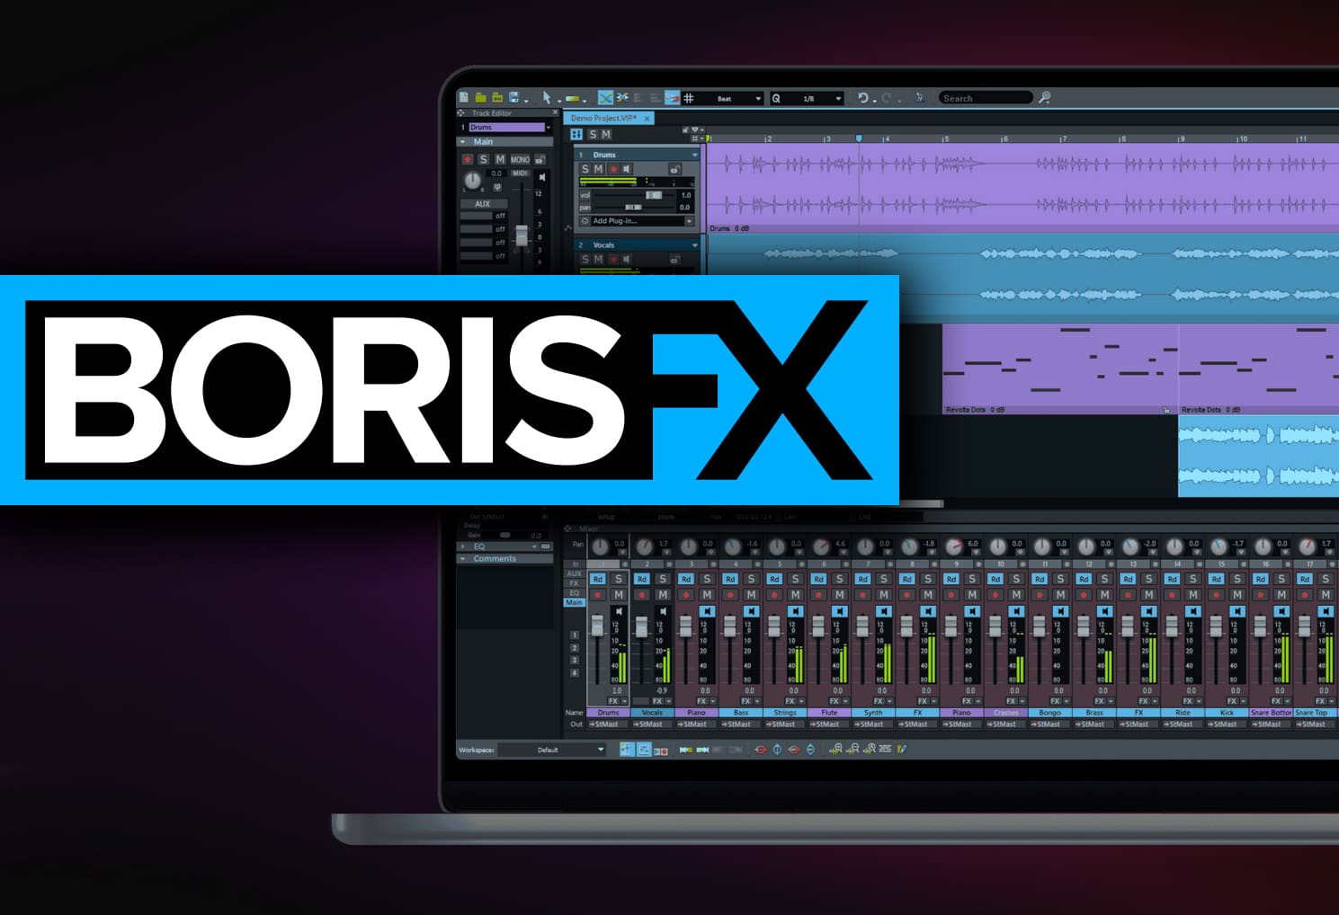Toggle Rd automation on Synth channel
The height and width of the screenshot is (915, 1339).
[x=862, y=579]
